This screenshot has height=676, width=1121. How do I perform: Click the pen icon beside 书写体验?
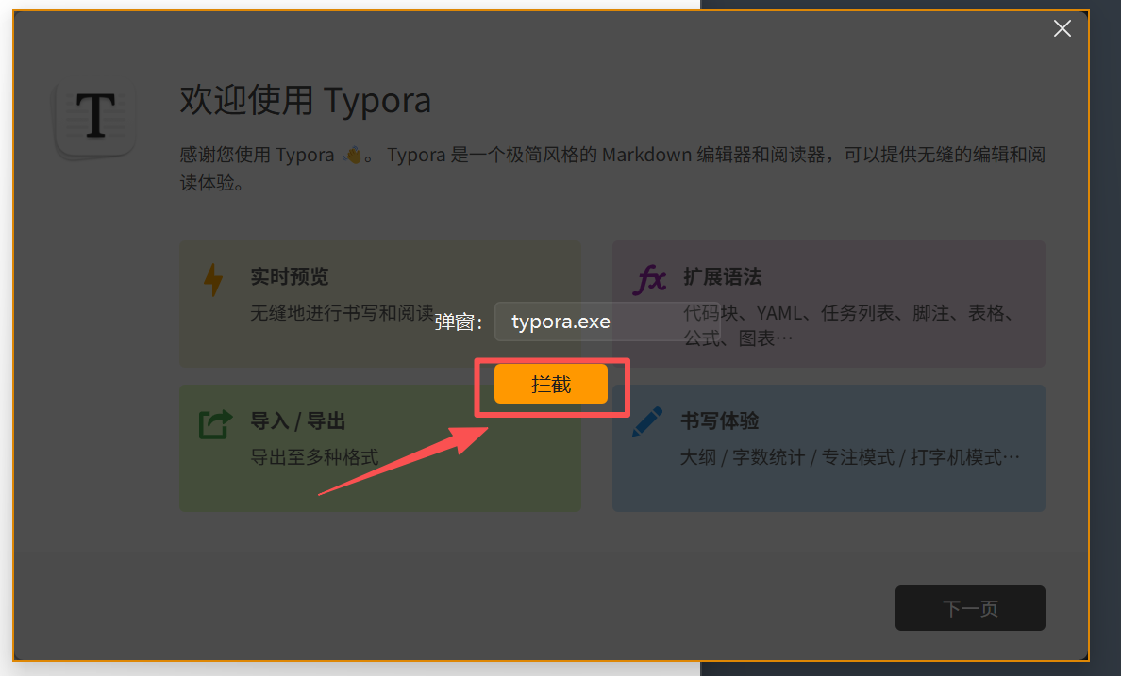[647, 421]
